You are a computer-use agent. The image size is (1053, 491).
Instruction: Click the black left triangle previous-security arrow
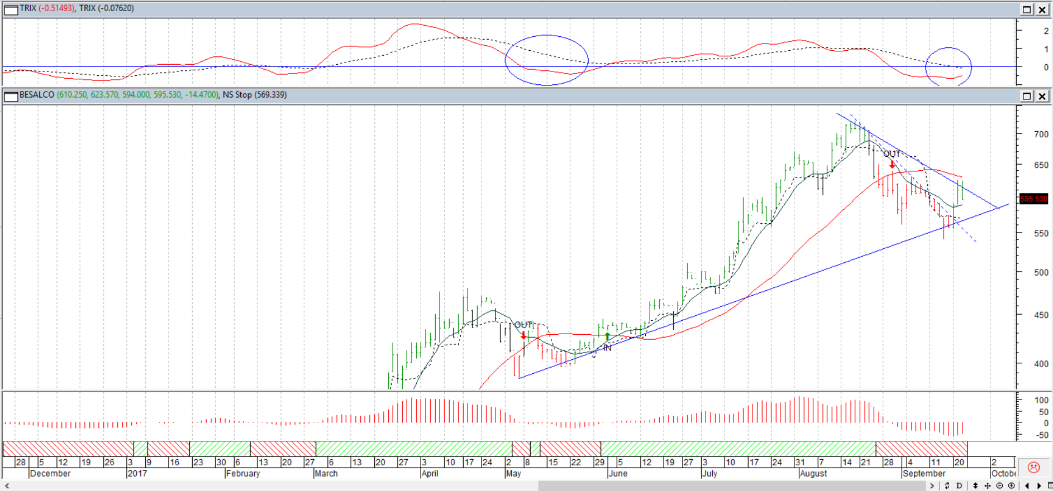[x=1027, y=486]
